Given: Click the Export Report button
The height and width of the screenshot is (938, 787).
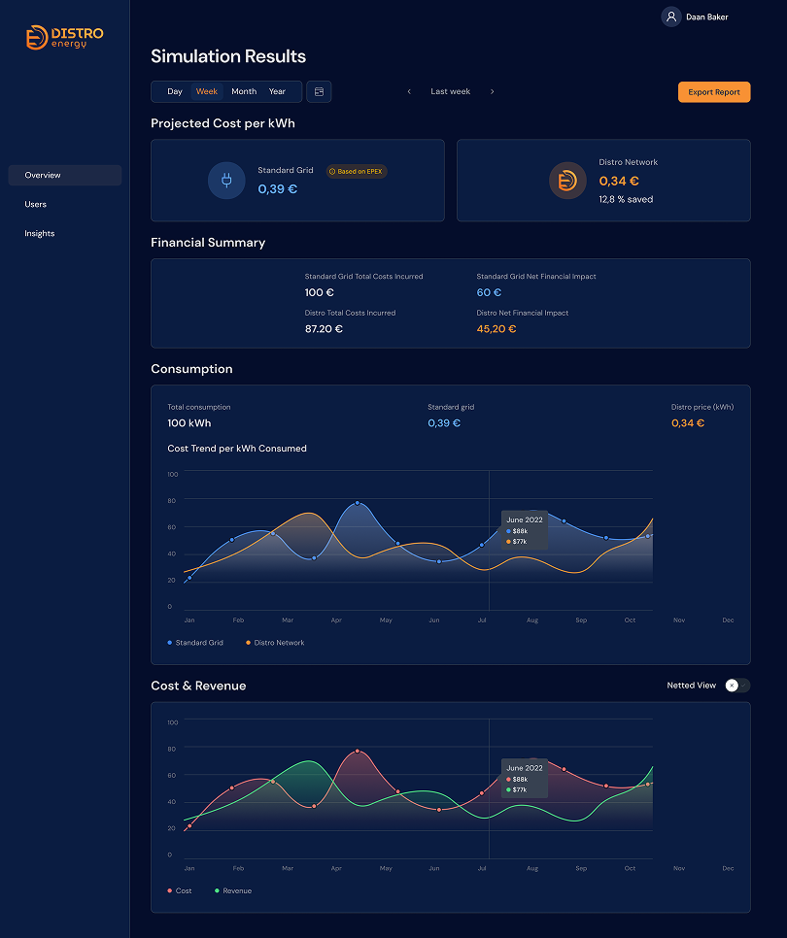Looking at the screenshot, I should click(714, 92).
